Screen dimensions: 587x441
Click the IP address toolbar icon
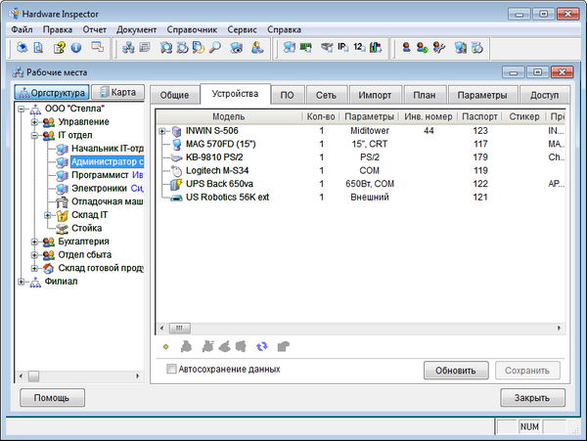tap(342, 47)
